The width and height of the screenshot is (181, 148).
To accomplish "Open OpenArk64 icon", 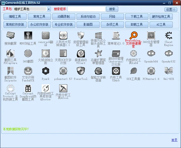I will 151,53.
